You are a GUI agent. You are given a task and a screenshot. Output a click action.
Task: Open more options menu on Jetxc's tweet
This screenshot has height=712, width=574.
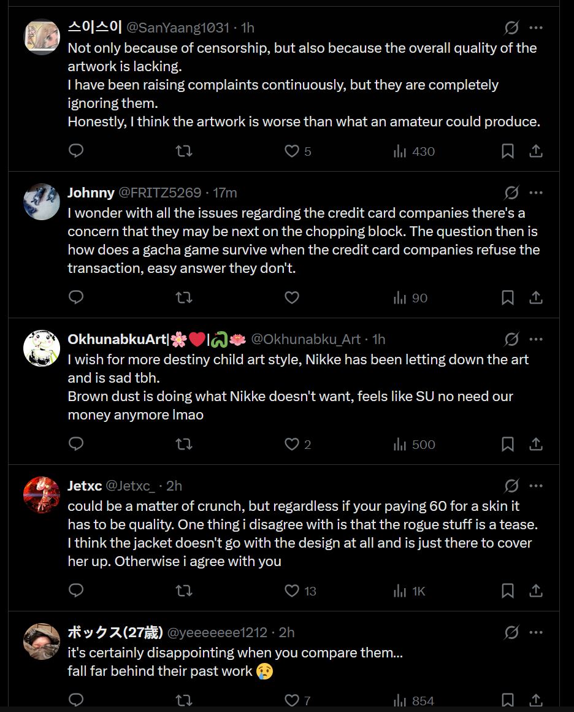pyautogui.click(x=536, y=486)
